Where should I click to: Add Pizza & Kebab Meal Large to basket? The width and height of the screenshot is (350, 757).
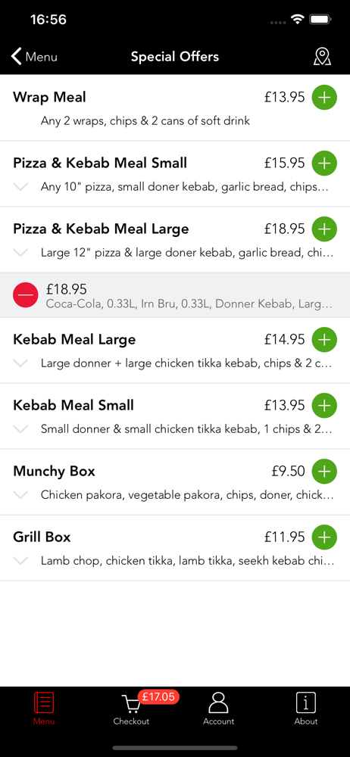[x=324, y=229]
